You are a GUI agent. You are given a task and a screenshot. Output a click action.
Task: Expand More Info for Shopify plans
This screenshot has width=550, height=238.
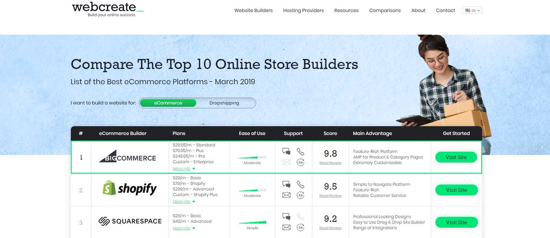[184, 201]
